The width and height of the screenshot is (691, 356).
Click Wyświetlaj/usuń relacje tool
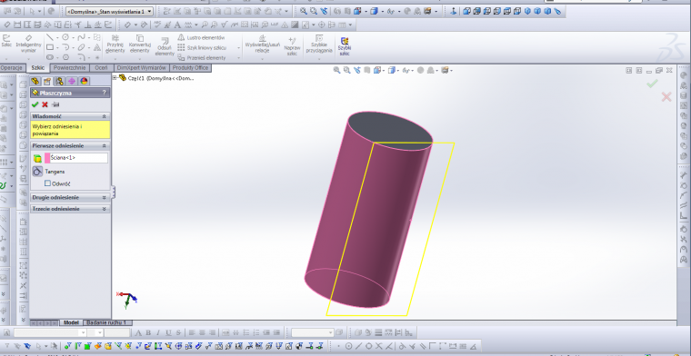[263, 44]
